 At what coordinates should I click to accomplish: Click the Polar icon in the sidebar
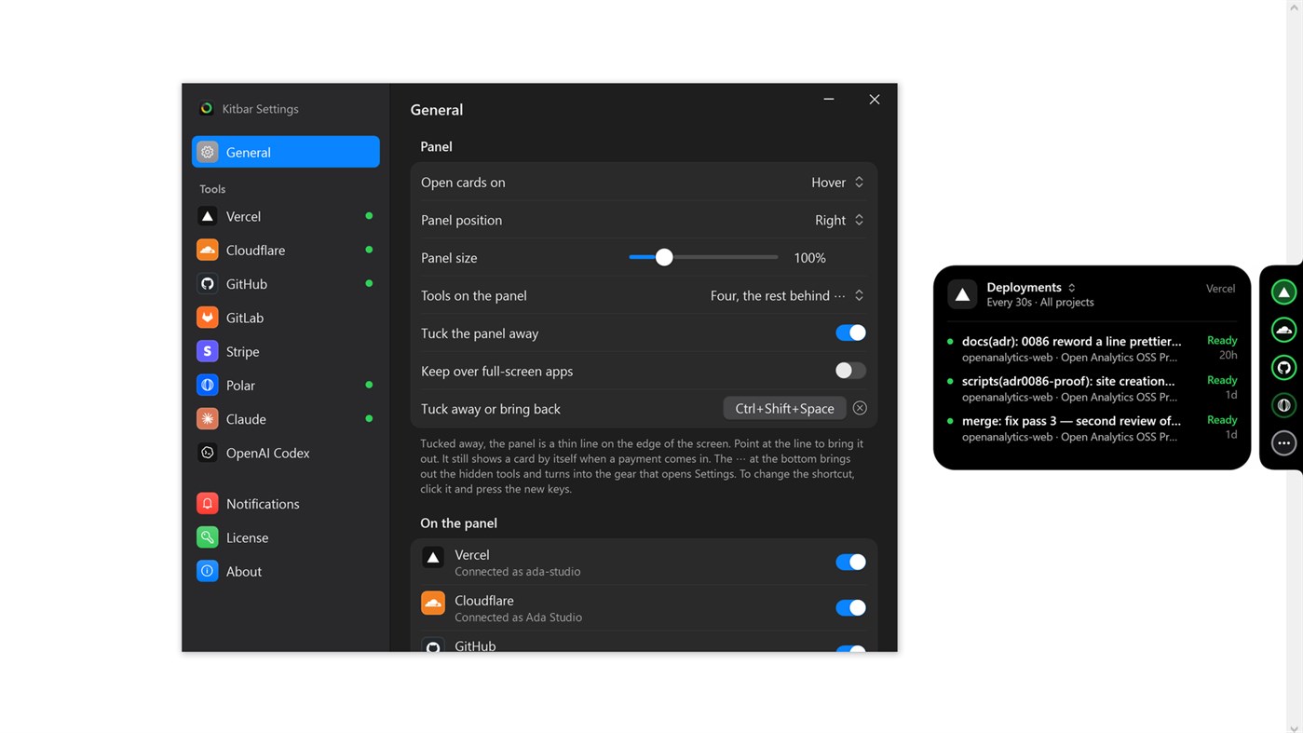point(208,385)
